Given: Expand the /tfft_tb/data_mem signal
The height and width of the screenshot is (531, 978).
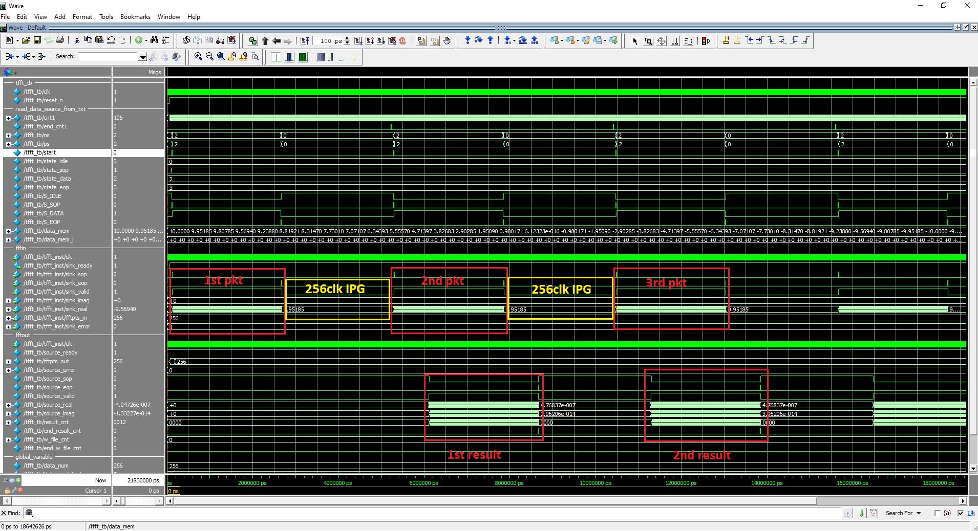Looking at the screenshot, I should pos(8,231).
